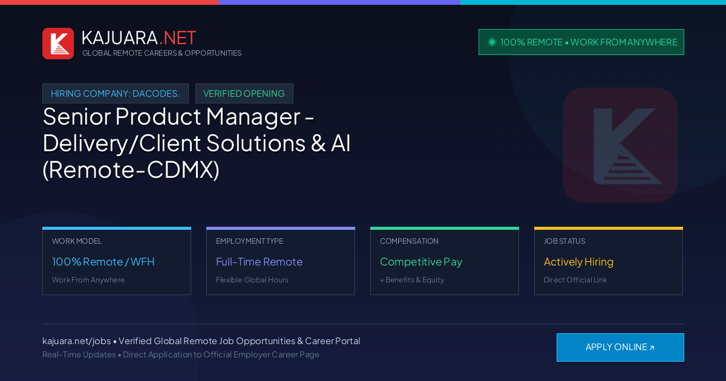Image resolution: width=726 pixels, height=381 pixels.
Task: Select the EMPLOYMENT TYPE card
Action: pos(281,261)
